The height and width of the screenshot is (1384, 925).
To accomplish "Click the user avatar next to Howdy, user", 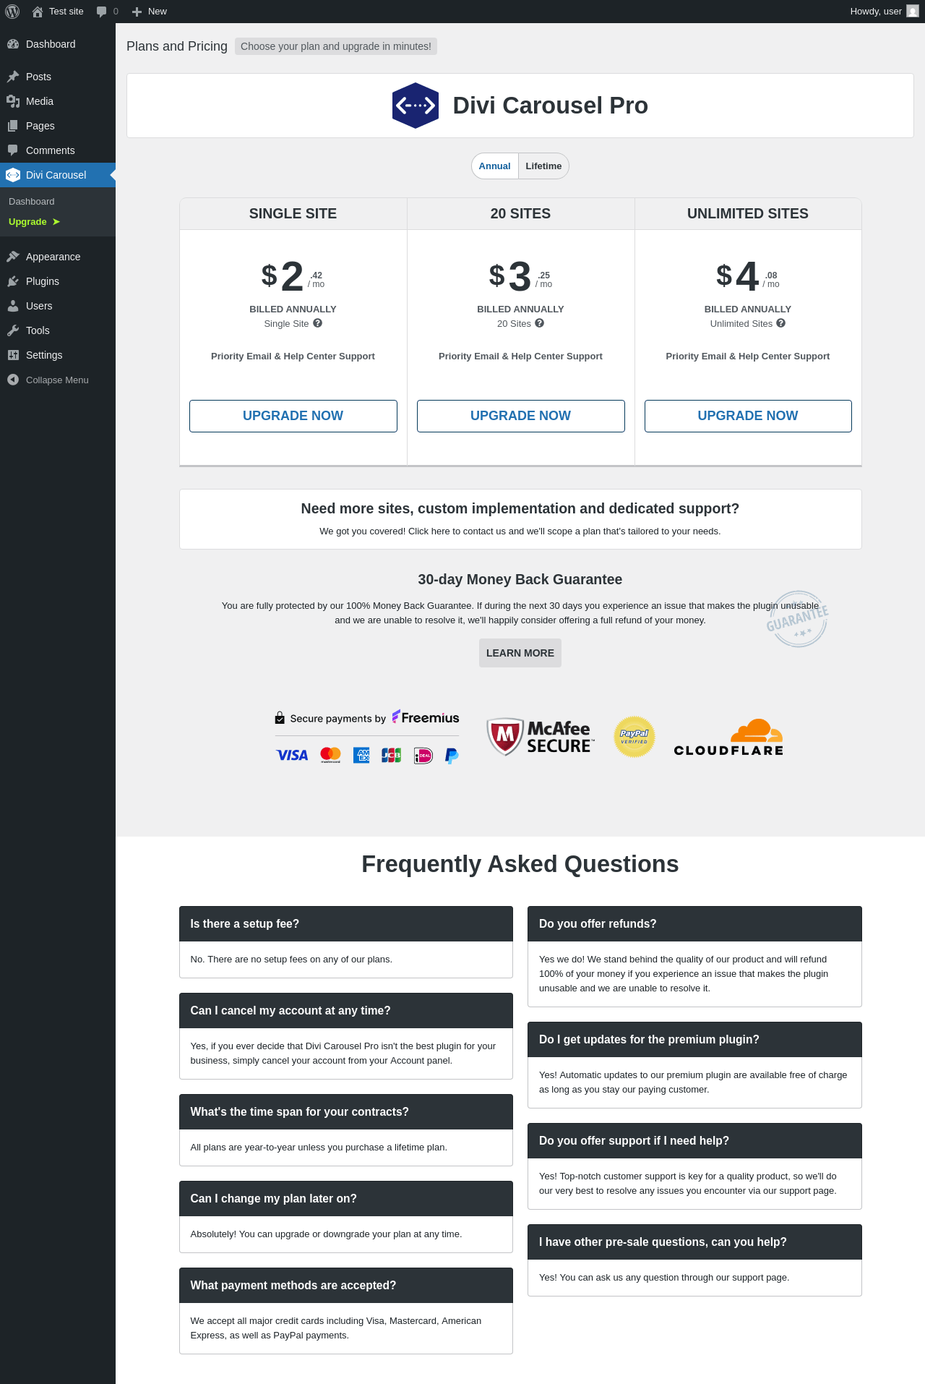I will pyautogui.click(x=913, y=12).
